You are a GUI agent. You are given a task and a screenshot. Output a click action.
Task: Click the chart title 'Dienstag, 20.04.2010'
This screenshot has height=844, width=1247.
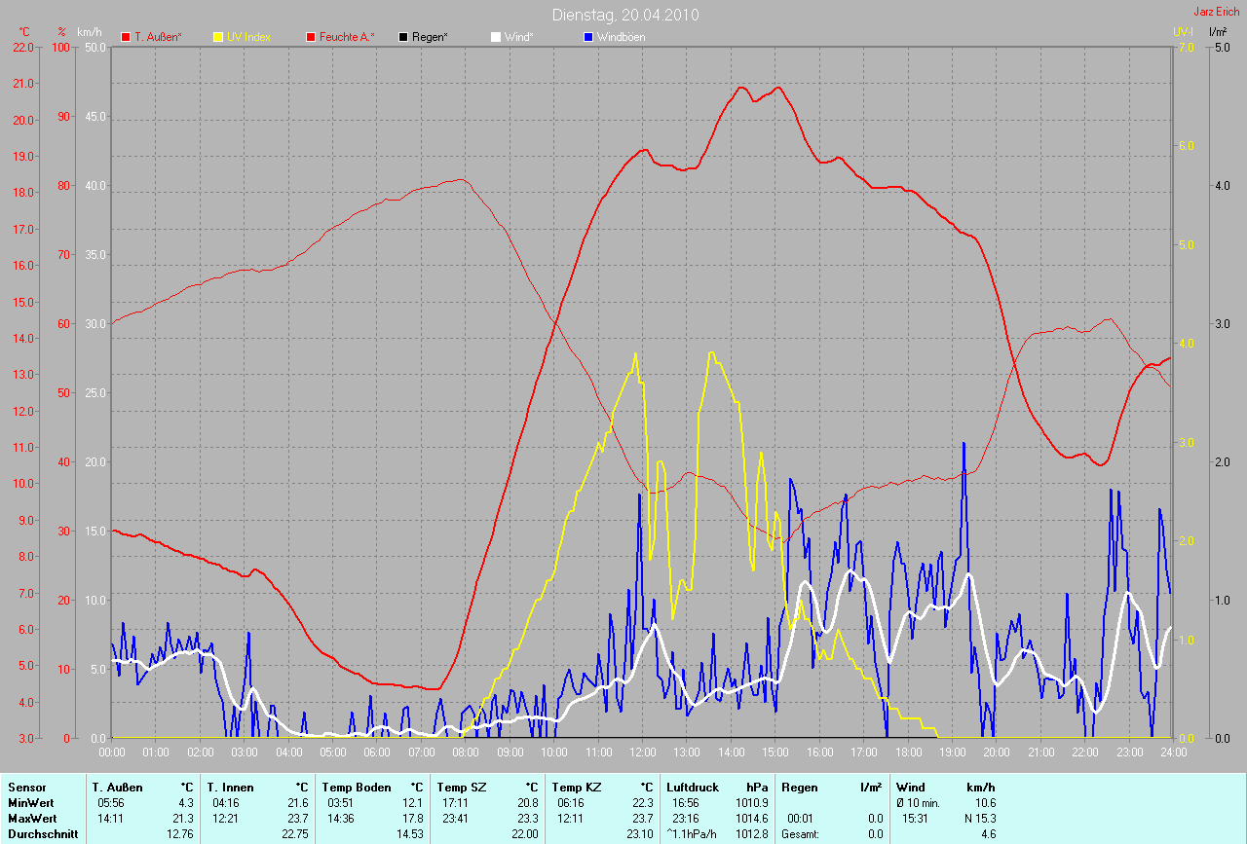624,15
